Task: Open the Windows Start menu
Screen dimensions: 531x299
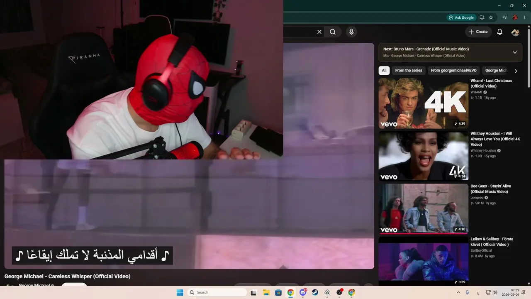Action: 180,292
